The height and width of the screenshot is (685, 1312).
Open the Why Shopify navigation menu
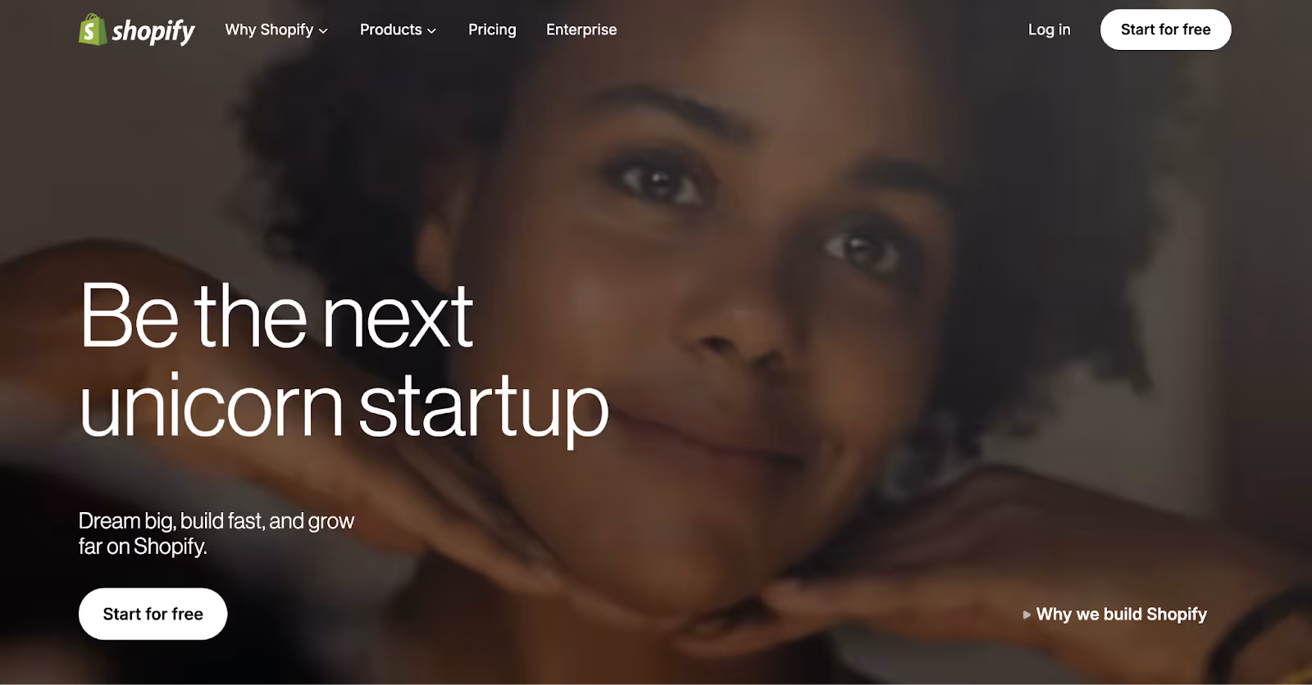276,29
